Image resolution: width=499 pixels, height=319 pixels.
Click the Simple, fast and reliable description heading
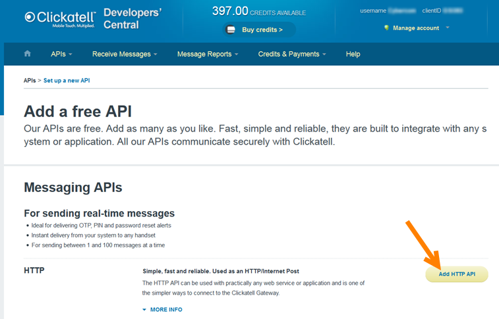(221, 271)
